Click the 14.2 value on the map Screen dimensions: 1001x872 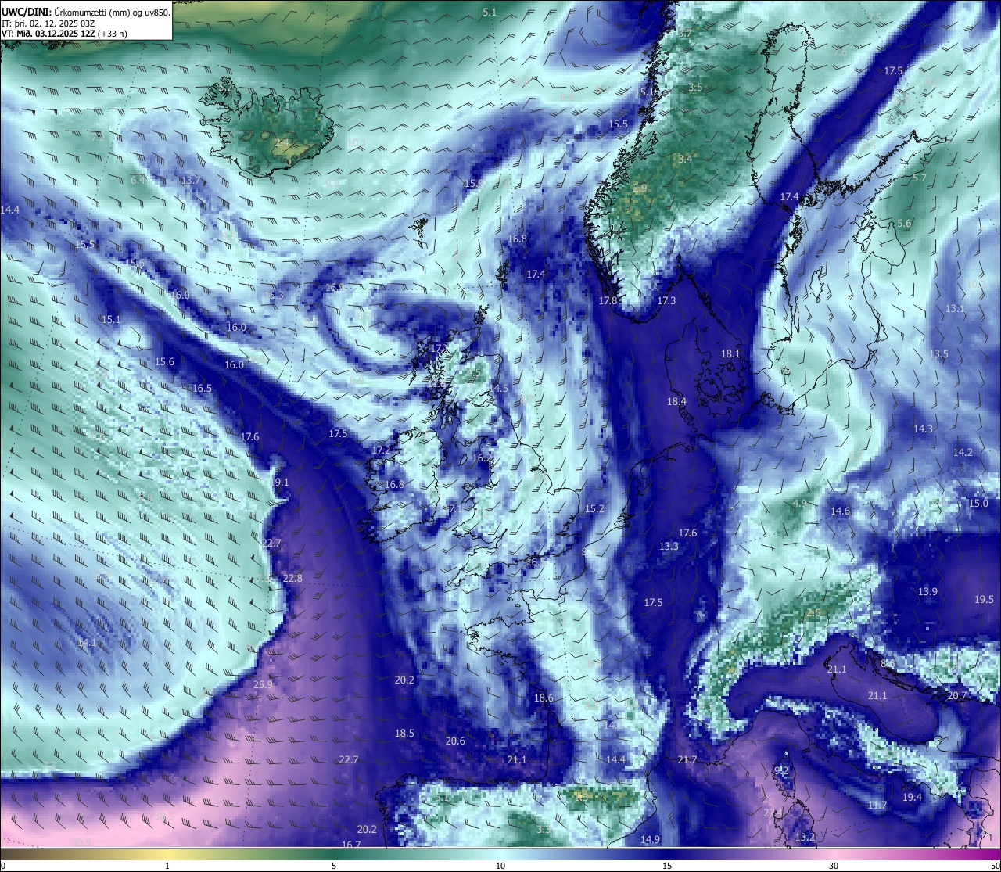tap(963, 452)
